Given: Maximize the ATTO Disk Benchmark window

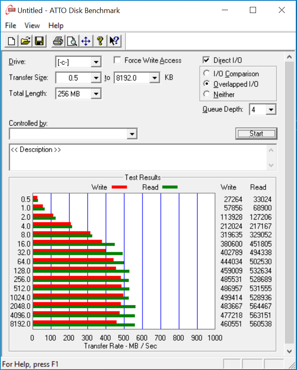Looking at the screenshot, I should point(253,10).
